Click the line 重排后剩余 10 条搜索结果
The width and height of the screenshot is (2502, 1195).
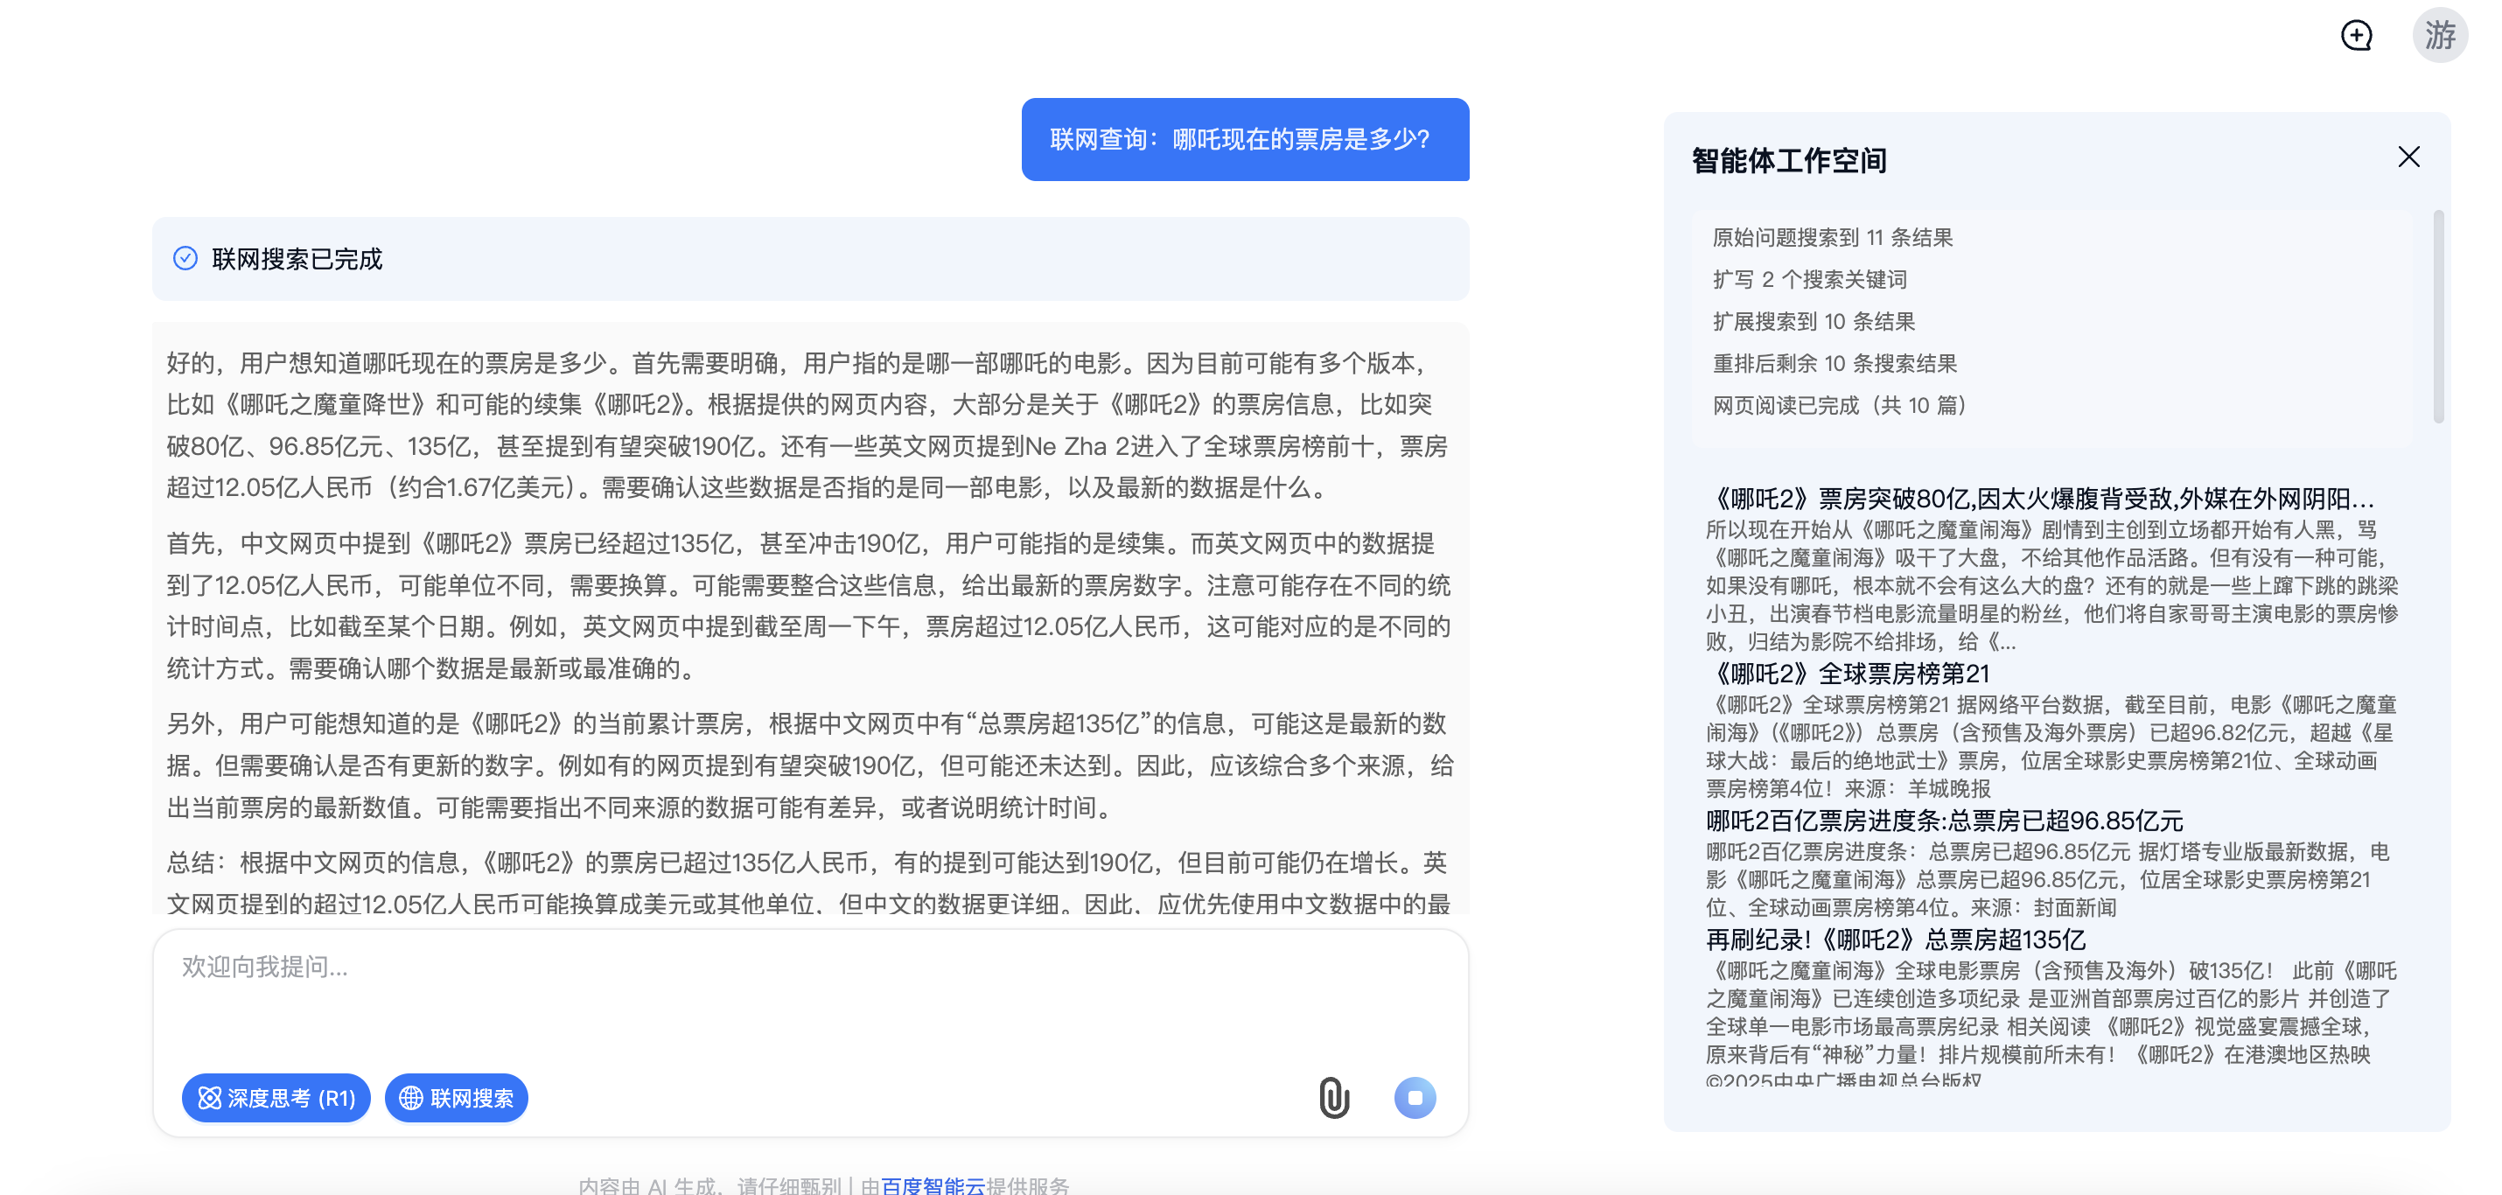pos(1835,363)
